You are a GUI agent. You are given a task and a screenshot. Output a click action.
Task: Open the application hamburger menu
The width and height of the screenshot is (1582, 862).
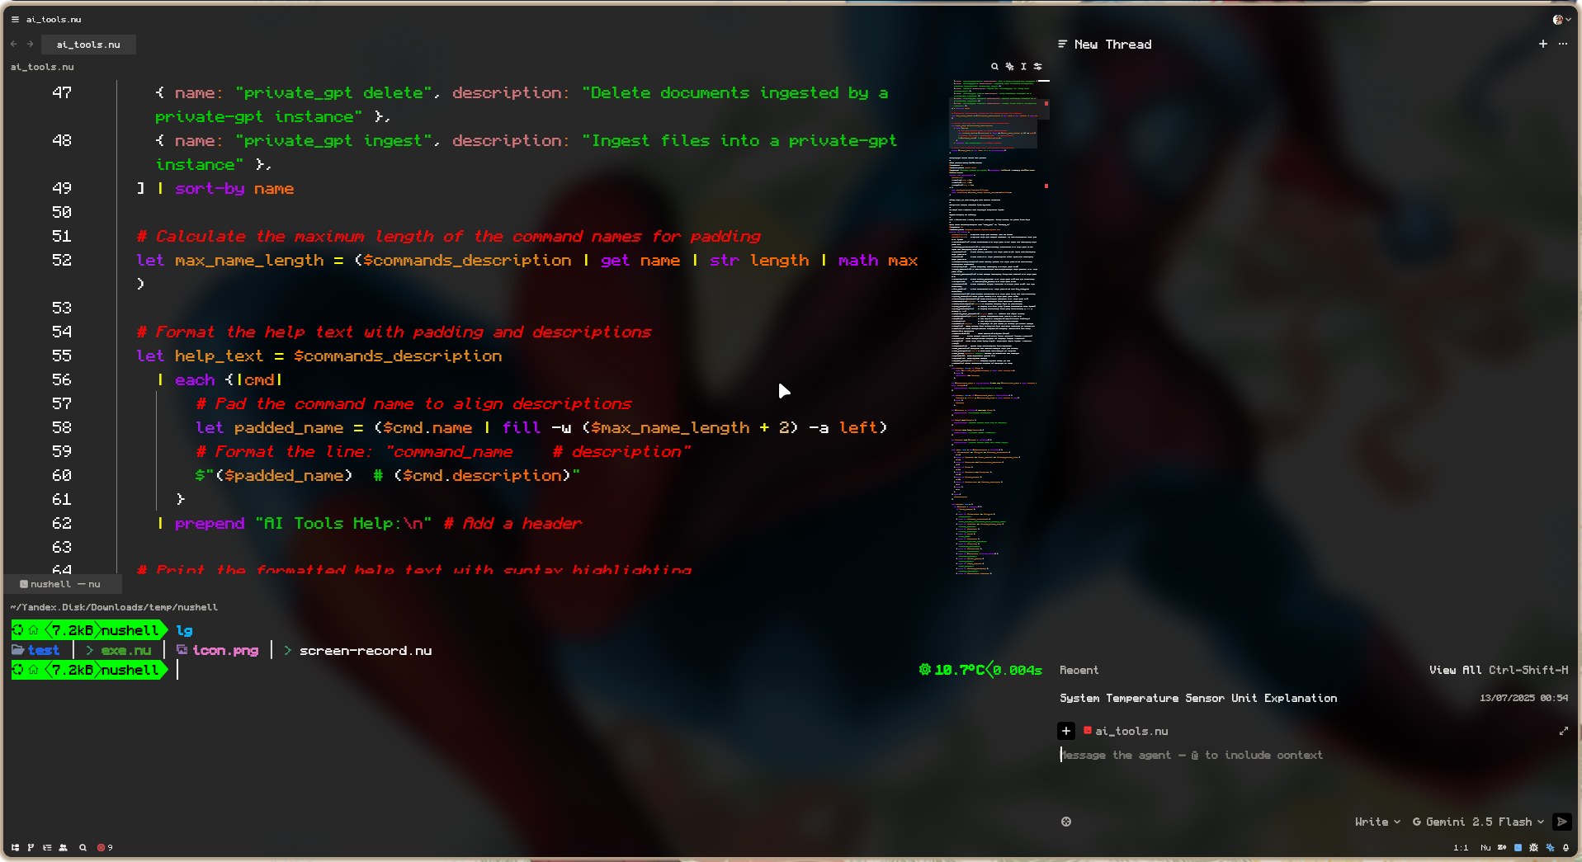[x=15, y=19]
